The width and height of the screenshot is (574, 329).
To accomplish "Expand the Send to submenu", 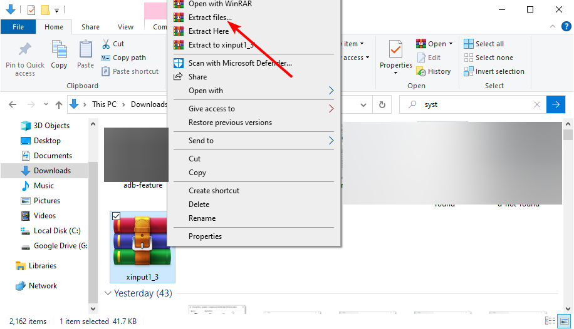I will coord(254,140).
